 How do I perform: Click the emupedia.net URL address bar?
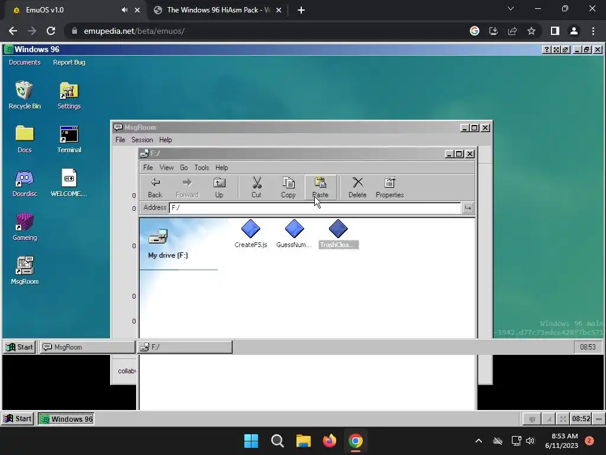(x=267, y=31)
